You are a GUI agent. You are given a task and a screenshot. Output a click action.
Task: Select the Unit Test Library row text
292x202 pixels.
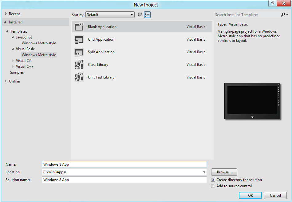(101, 77)
